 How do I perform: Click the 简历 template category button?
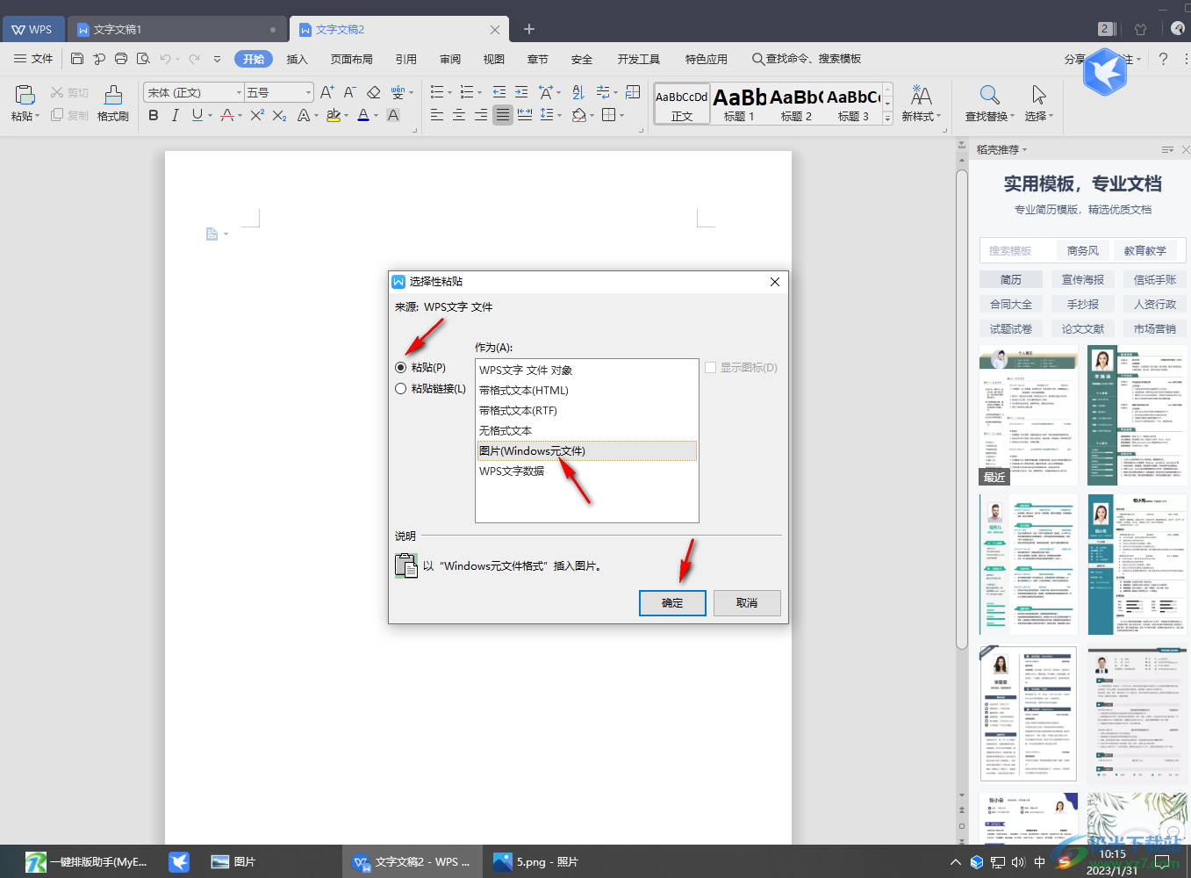point(1011,279)
